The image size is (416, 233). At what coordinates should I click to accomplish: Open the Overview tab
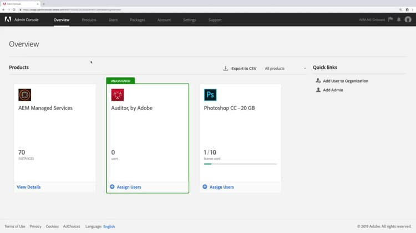tap(61, 20)
